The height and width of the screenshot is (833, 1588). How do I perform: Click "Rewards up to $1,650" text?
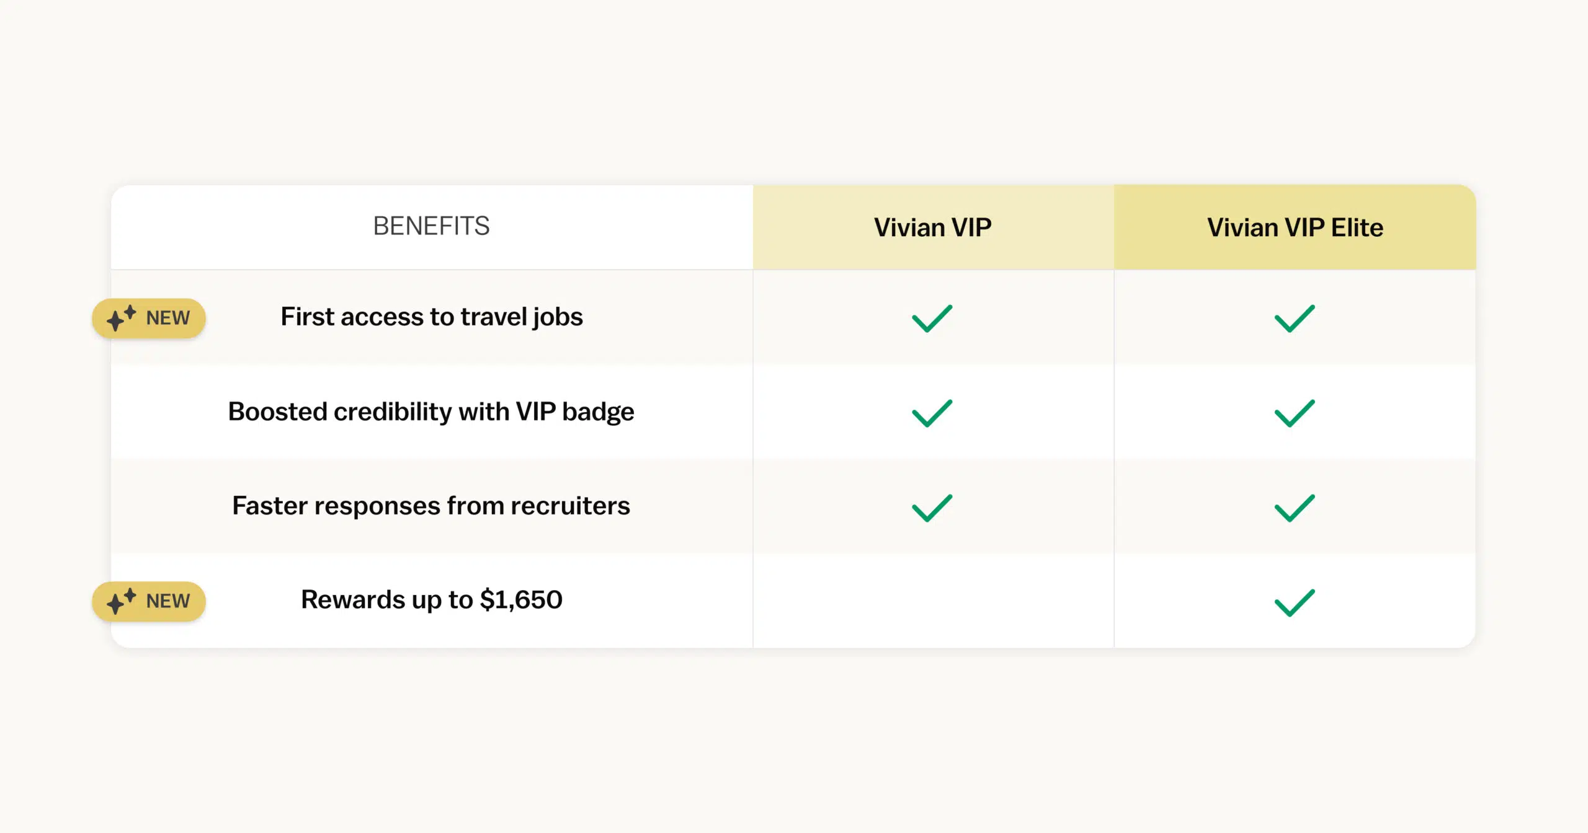click(x=432, y=600)
